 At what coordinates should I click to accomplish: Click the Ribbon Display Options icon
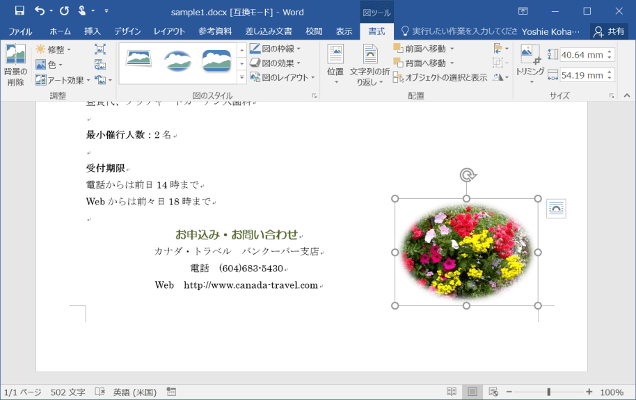pyautogui.click(x=523, y=11)
